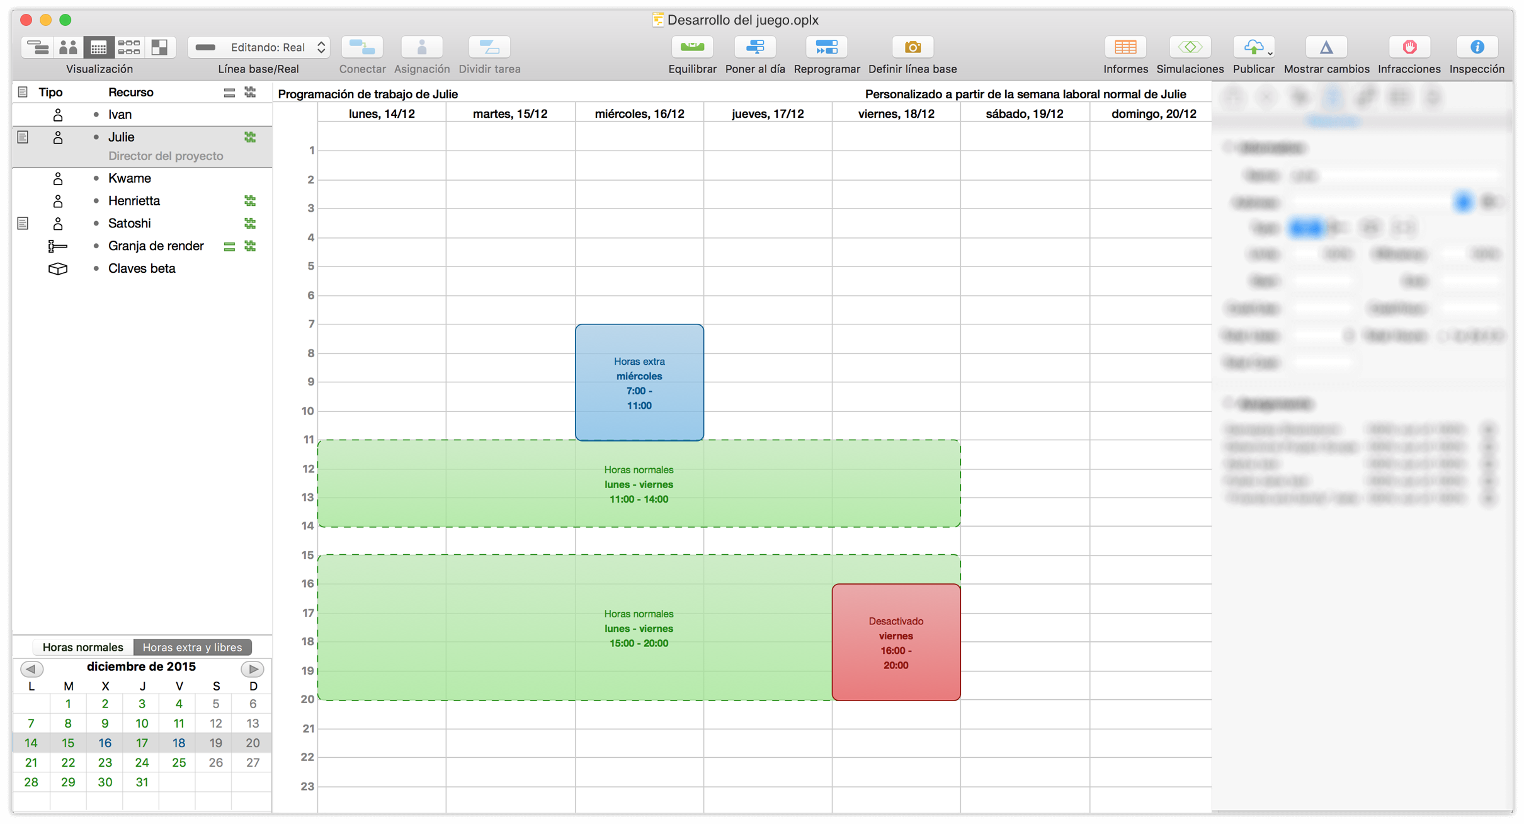Switch to the Resources view
This screenshot has width=1524, height=824.
[x=68, y=47]
